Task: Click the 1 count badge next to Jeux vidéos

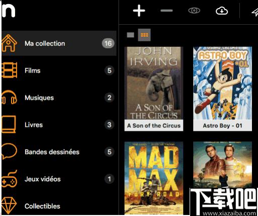Action: [109, 179]
